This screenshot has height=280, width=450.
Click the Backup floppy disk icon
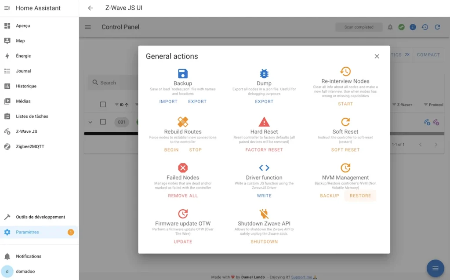pos(183,73)
